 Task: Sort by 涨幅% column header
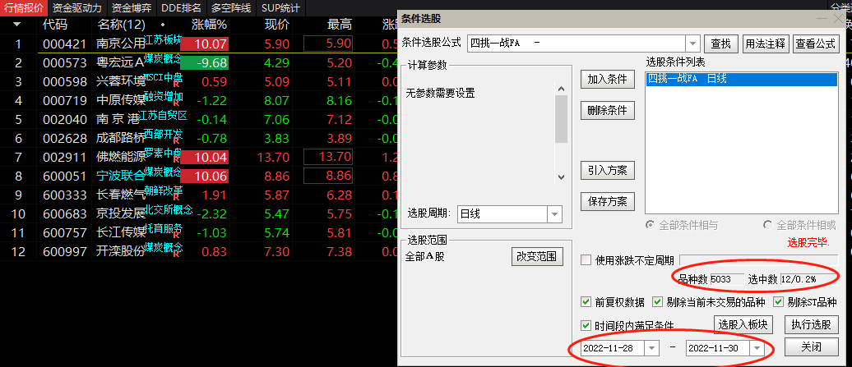click(209, 25)
